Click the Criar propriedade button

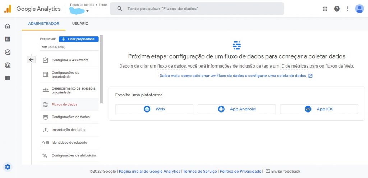79,39
